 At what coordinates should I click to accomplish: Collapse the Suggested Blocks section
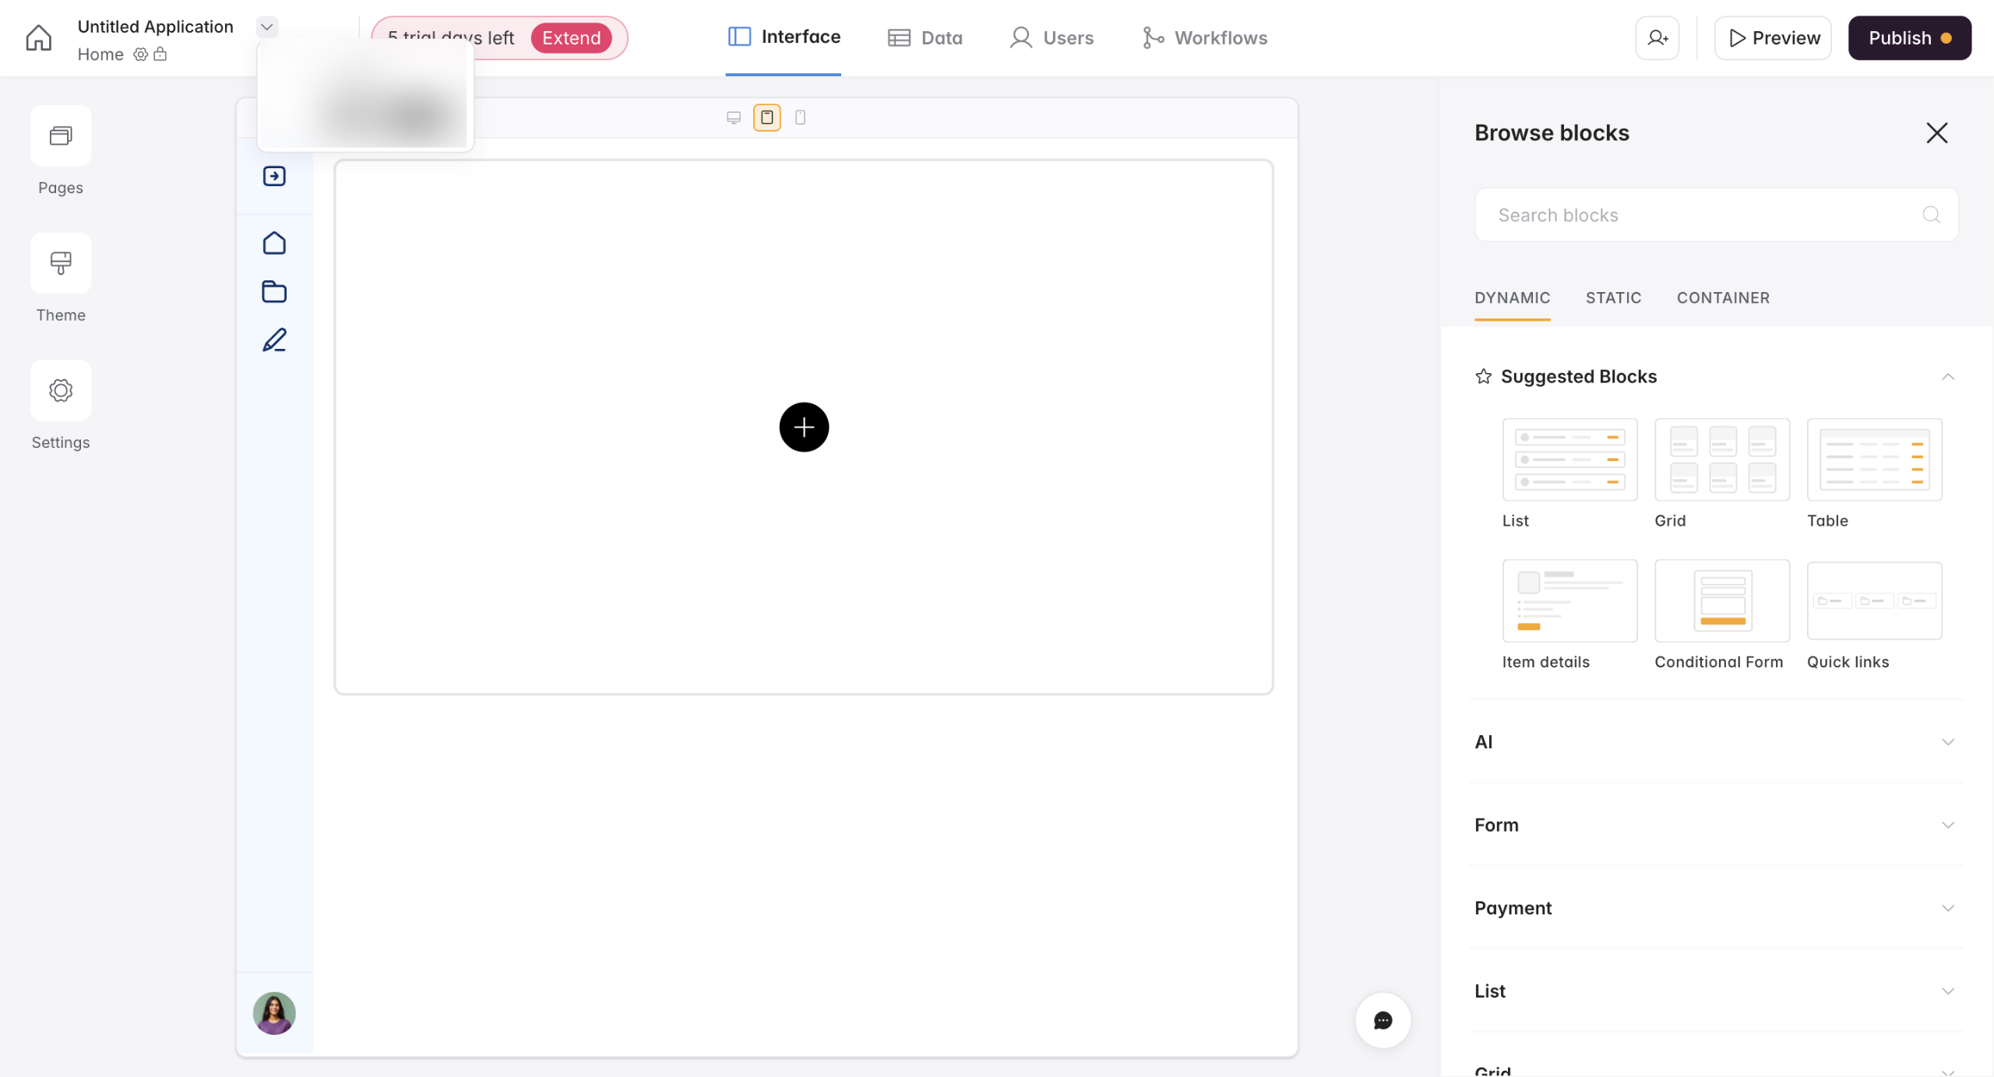click(1947, 377)
